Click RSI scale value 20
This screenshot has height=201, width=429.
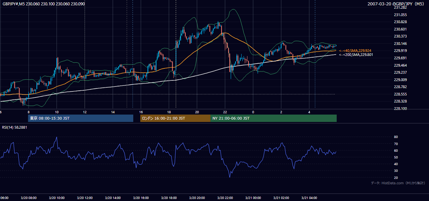click(396, 178)
